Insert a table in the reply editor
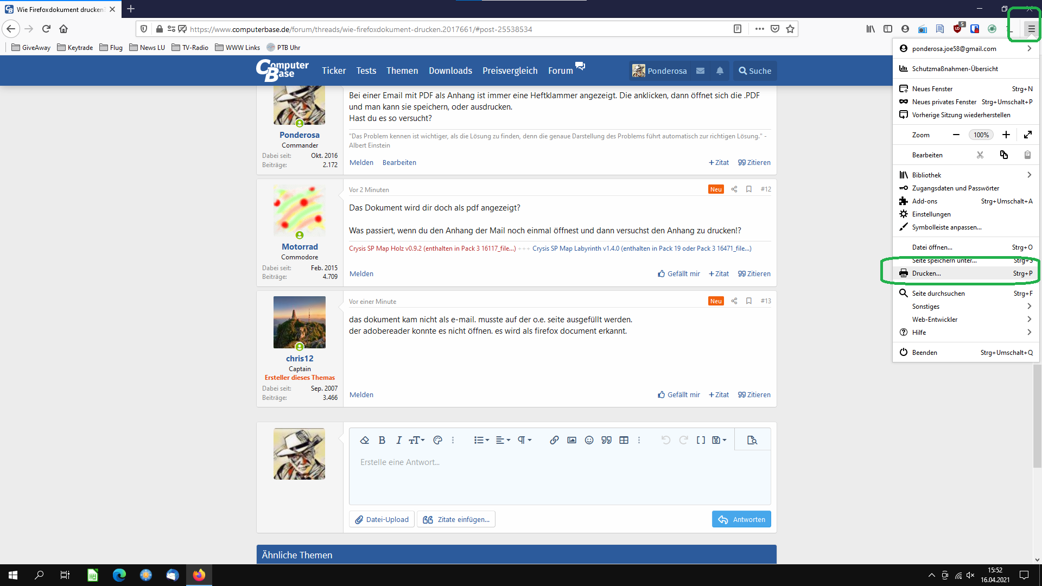1042x586 pixels. click(x=624, y=440)
